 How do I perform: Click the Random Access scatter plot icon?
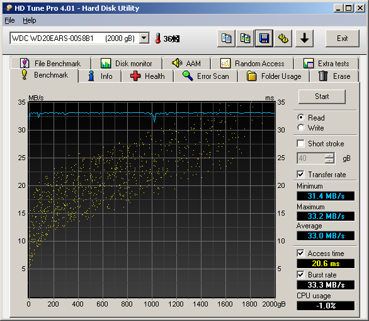click(x=225, y=63)
